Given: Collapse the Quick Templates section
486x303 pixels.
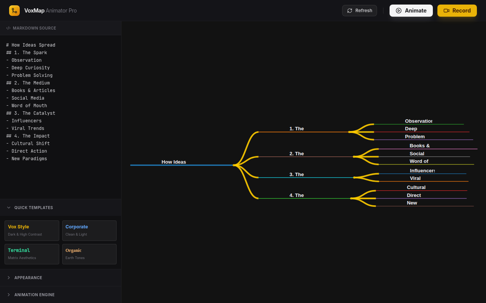Looking at the screenshot, I should pos(61,208).
